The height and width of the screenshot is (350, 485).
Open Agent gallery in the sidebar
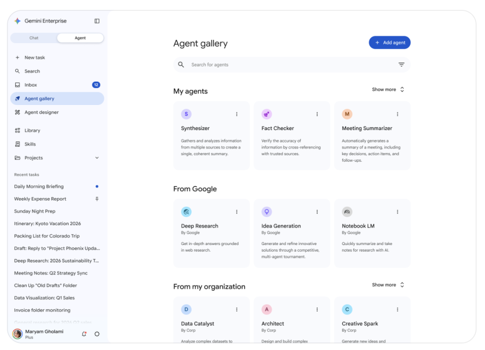[57, 98]
